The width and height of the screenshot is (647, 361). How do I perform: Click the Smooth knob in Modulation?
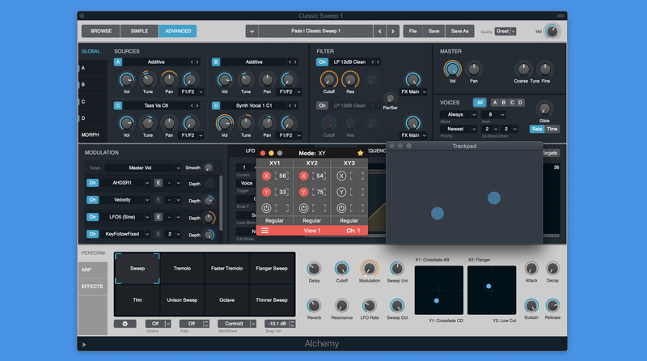tap(209, 168)
